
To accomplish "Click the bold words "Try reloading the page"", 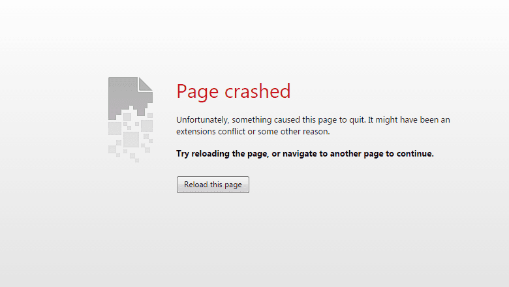I will 222,154.
